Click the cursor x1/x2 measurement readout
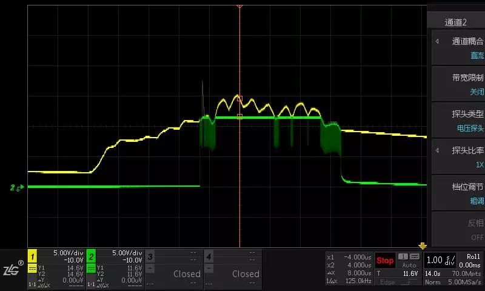Viewport: 485px width, 291px height. 349,269
